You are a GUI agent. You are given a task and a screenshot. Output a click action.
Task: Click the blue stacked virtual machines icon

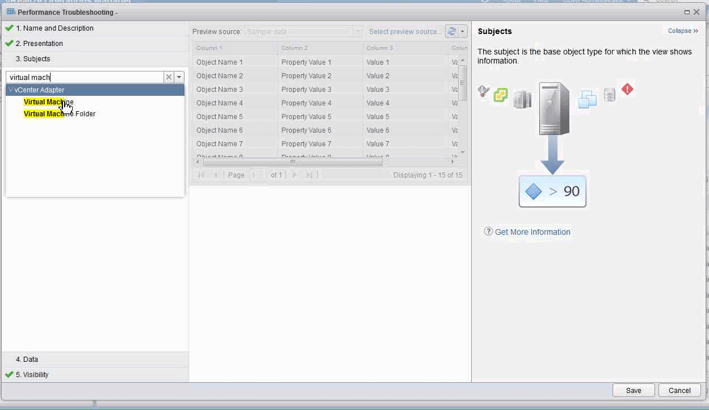[x=588, y=99]
